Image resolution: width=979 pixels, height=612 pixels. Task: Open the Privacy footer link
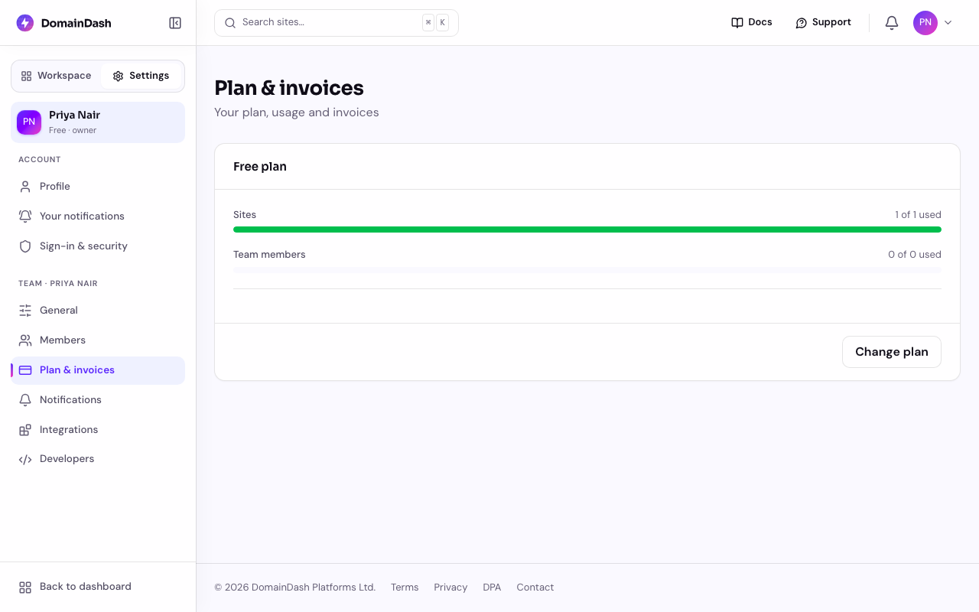[450, 588]
